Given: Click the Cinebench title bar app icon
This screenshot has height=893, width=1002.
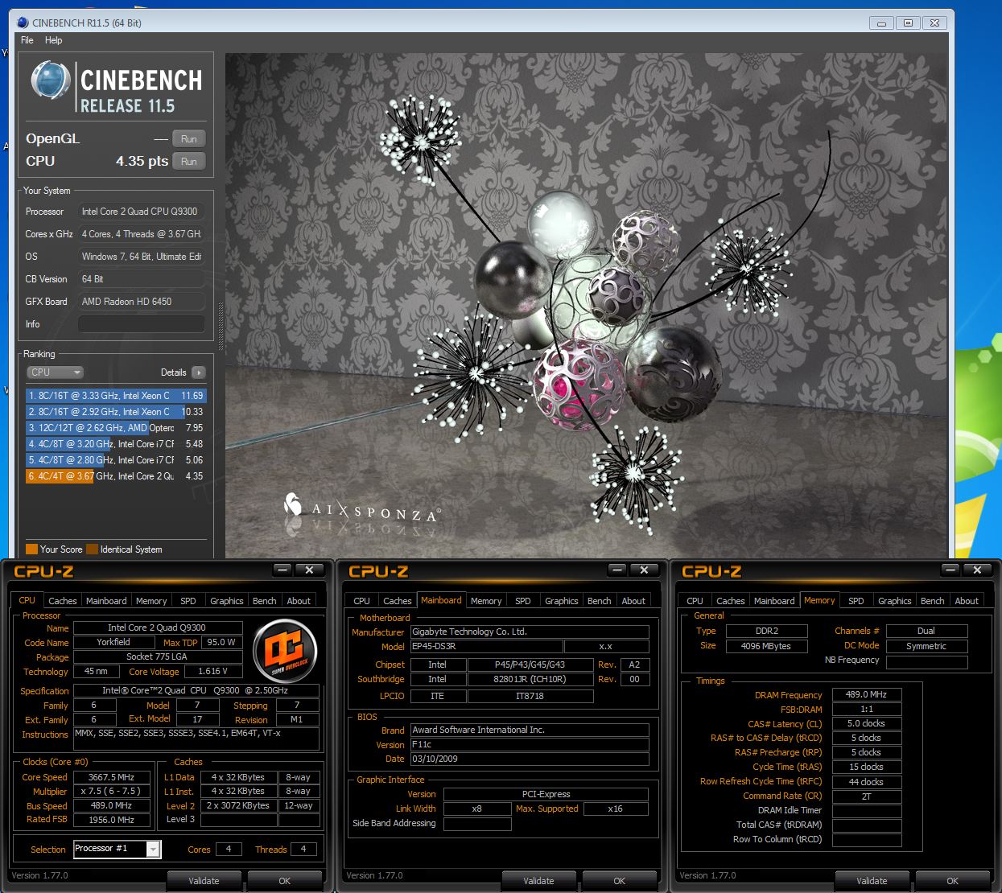Looking at the screenshot, I should click(23, 23).
